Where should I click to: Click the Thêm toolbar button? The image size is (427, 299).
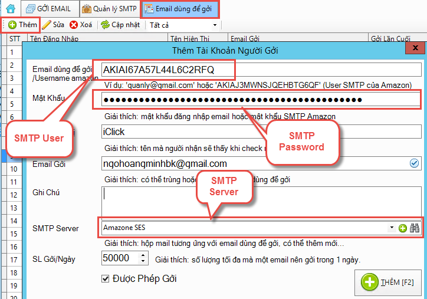22,25
